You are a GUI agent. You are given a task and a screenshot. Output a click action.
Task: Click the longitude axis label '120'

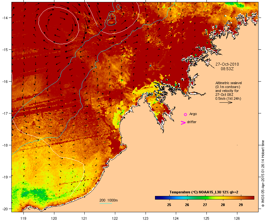[54, 218]
